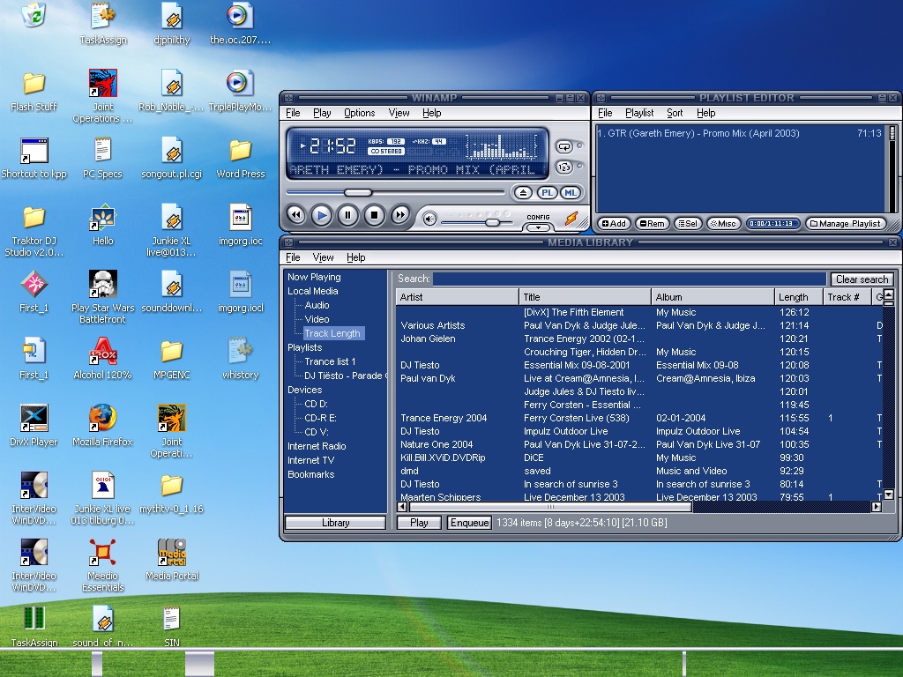Start playback with Winamp's play button
The width and height of the screenshot is (903, 677).
coord(322,215)
